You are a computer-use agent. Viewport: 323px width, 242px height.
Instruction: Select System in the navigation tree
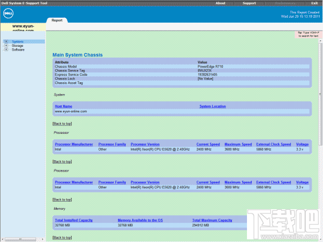click(17, 41)
